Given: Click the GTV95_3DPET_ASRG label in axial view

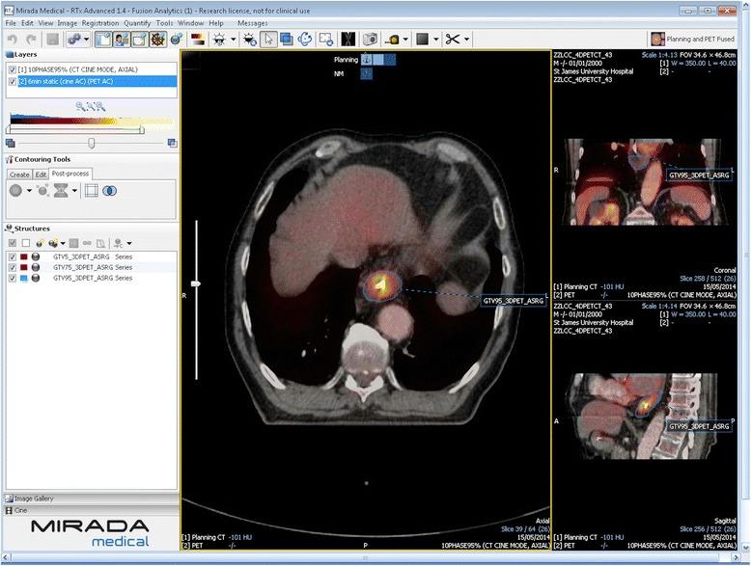Looking at the screenshot, I should tap(513, 301).
